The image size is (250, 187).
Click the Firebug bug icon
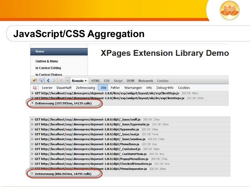pyautogui.click(x=35, y=80)
